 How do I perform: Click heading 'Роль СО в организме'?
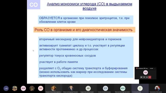pos(53,30)
